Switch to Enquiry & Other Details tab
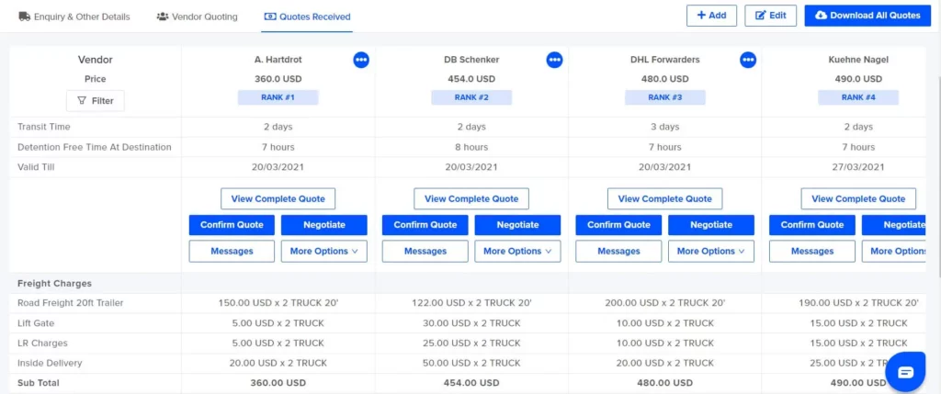The height and width of the screenshot is (394, 941). pos(74,17)
